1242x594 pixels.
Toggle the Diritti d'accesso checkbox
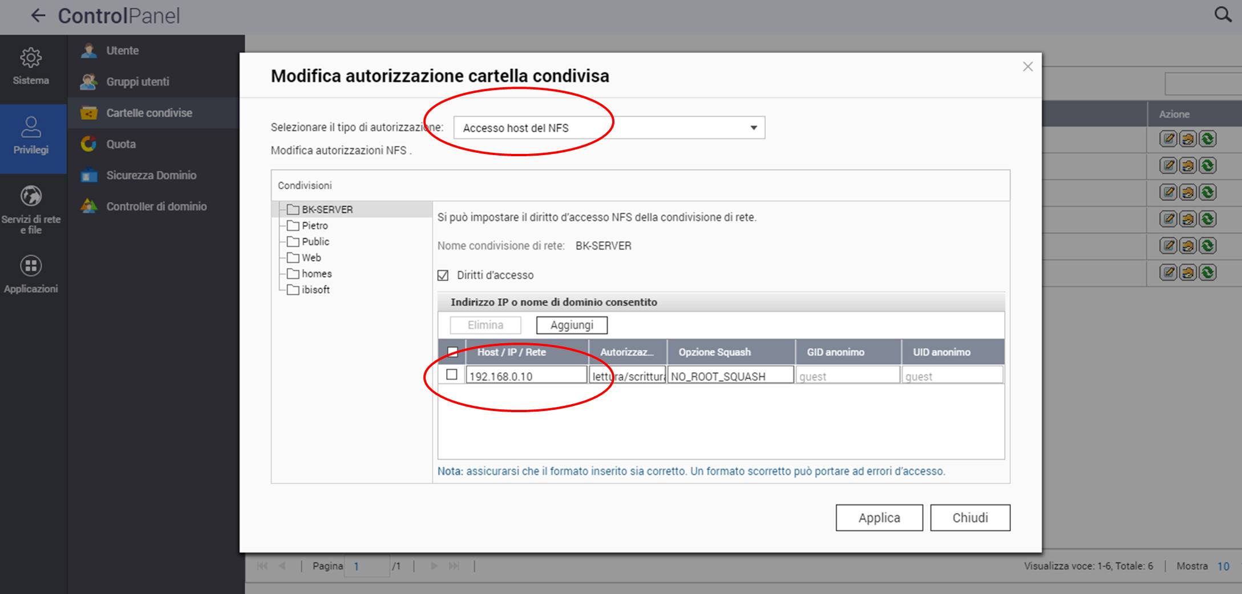click(x=443, y=275)
